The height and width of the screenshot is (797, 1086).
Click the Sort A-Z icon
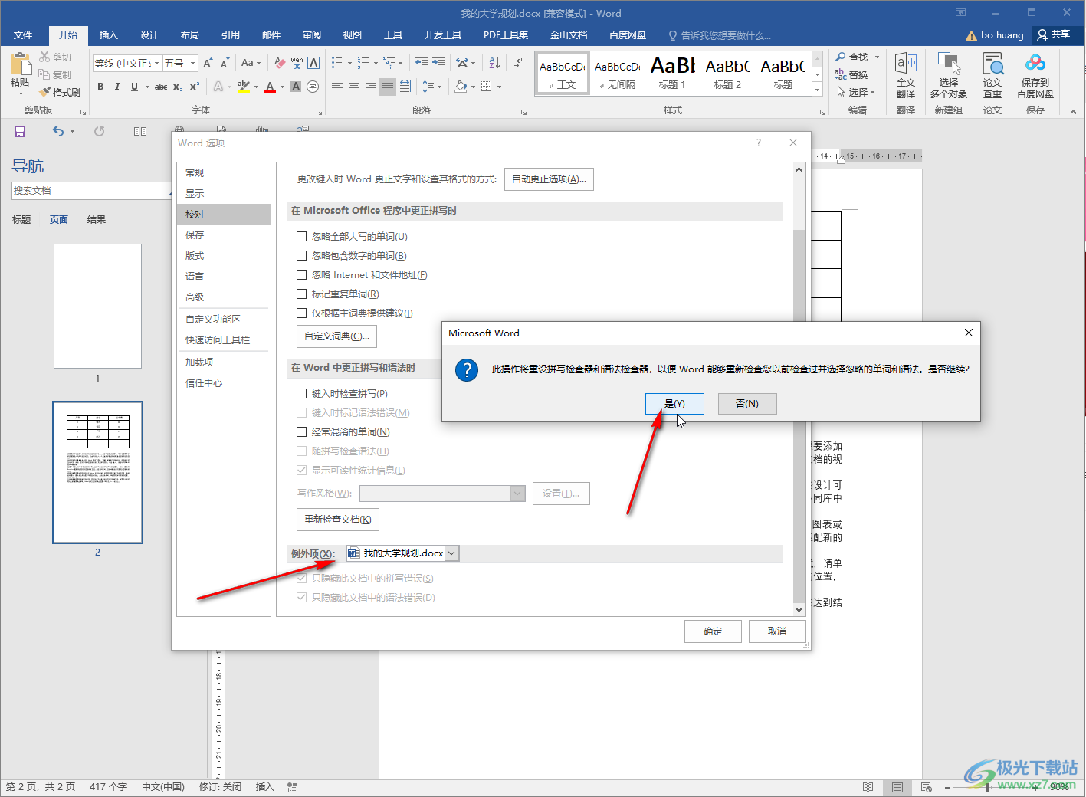pos(494,63)
